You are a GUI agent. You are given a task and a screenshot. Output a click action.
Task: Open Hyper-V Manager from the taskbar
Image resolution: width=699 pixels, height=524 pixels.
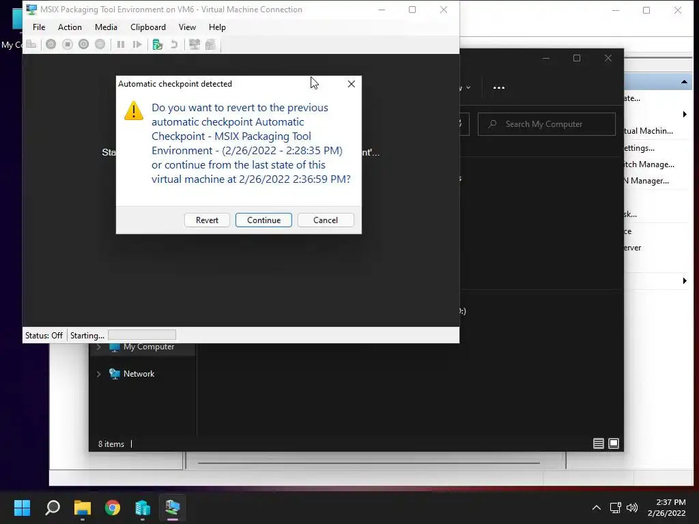coord(143,508)
